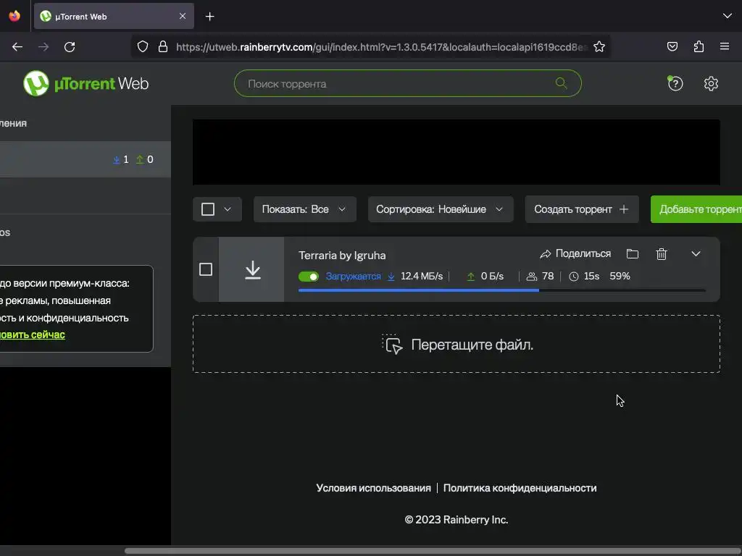Select the µTorrent Web browser tab
The width and height of the screenshot is (742, 556).
click(x=114, y=16)
